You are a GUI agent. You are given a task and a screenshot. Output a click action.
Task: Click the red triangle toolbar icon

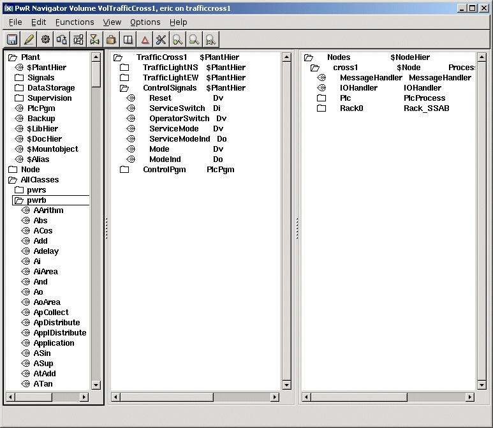pos(145,40)
